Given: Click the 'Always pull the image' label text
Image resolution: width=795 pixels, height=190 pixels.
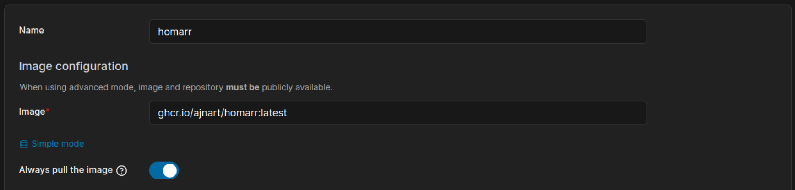Looking at the screenshot, I should (65, 170).
